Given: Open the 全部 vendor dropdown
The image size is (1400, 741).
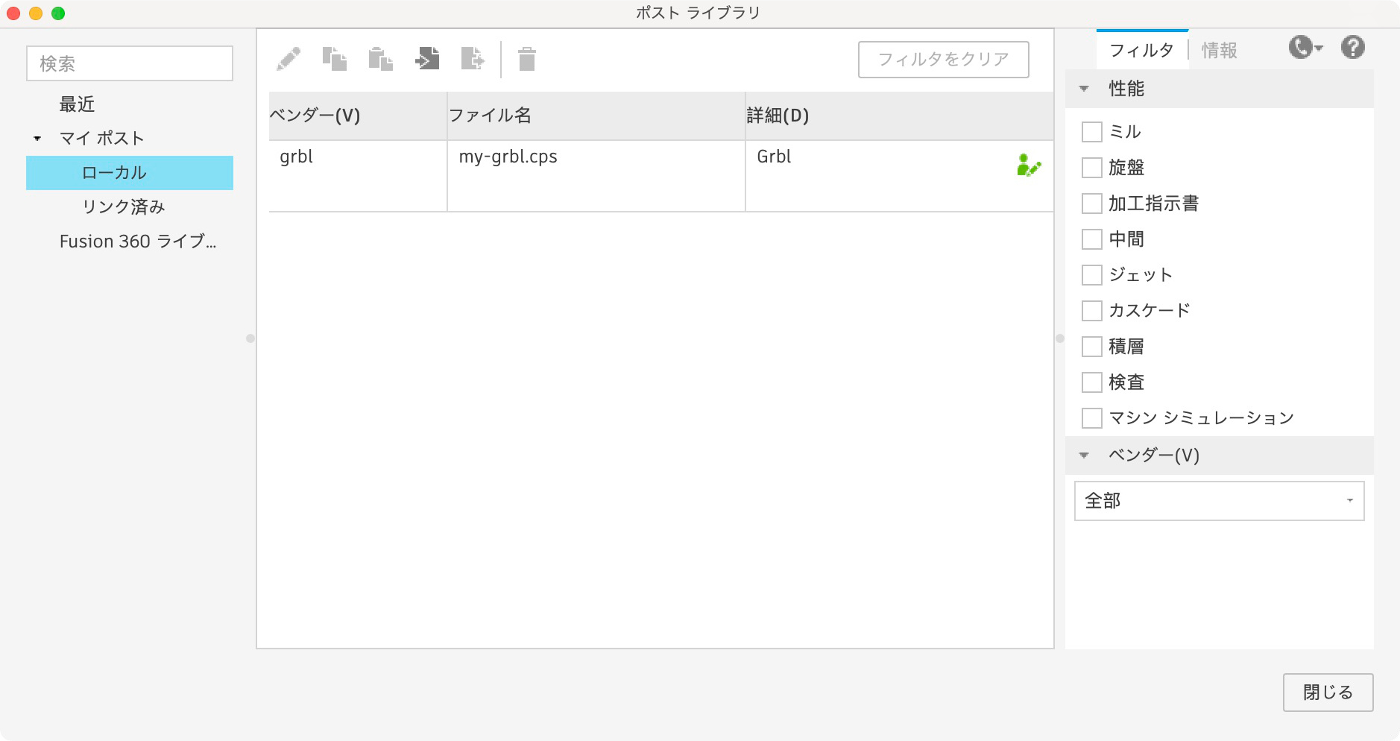Looking at the screenshot, I should pos(1220,501).
